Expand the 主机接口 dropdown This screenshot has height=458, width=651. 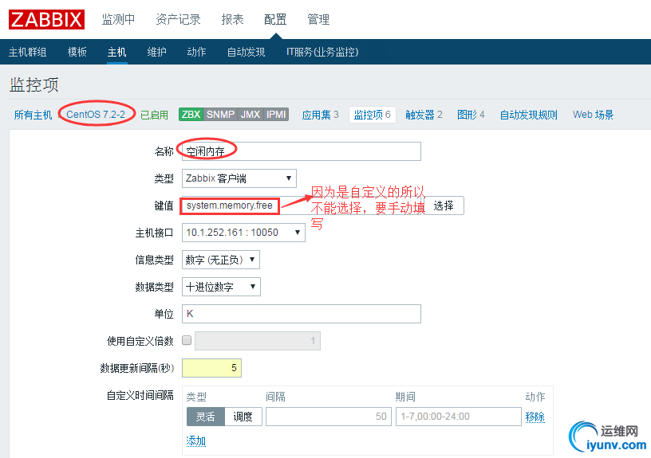243,233
